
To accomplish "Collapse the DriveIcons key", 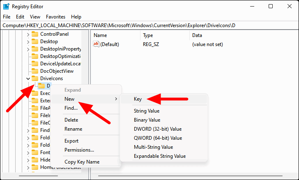I will (28, 78).
